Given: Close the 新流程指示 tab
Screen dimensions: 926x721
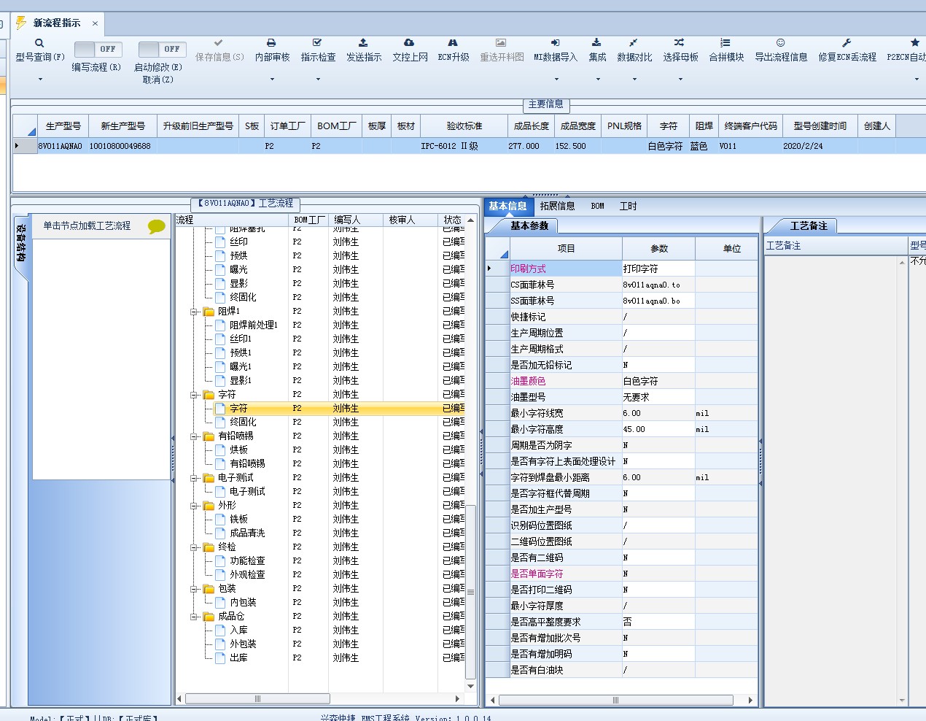Looking at the screenshot, I should pos(95,23).
